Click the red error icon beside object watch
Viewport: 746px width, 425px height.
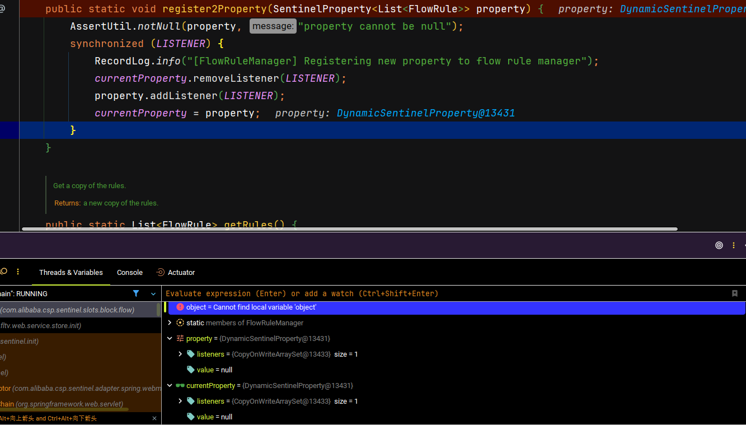(180, 307)
